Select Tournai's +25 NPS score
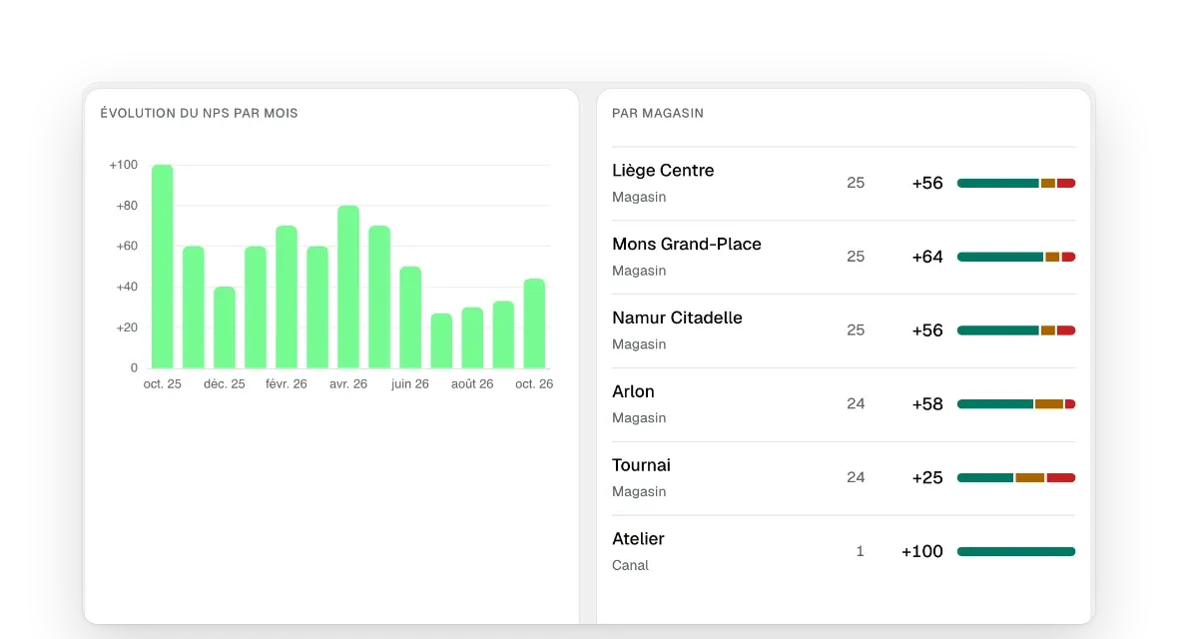This screenshot has height=639, width=1178. pyautogui.click(x=927, y=478)
